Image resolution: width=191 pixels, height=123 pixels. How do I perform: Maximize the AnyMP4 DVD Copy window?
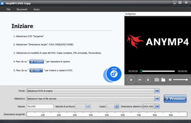coord(180,3)
